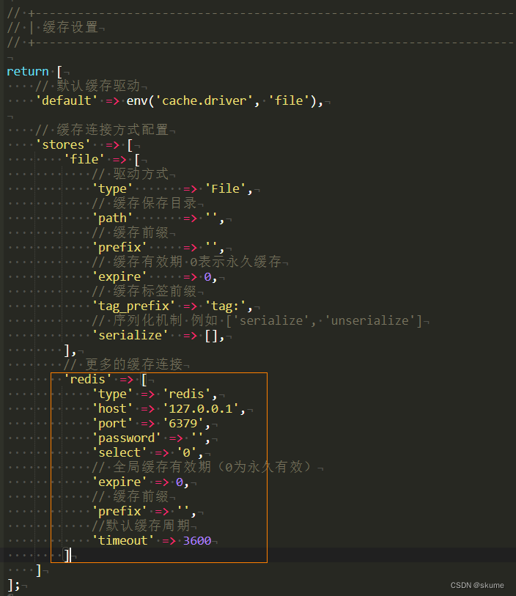This screenshot has width=516, height=596.
Task: Click the 'serialize' key in file store
Action: (x=130, y=335)
